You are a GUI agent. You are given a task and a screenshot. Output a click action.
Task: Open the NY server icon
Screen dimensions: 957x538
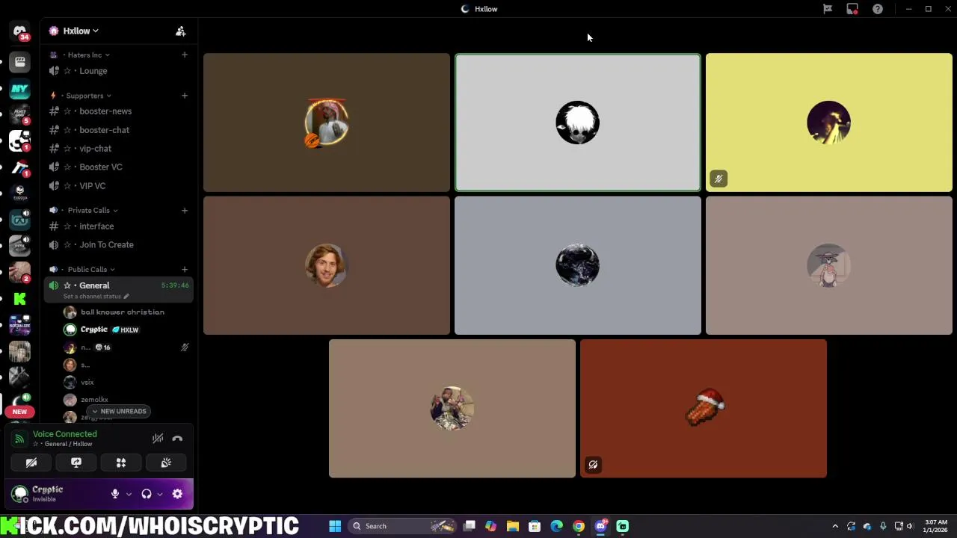[20, 89]
